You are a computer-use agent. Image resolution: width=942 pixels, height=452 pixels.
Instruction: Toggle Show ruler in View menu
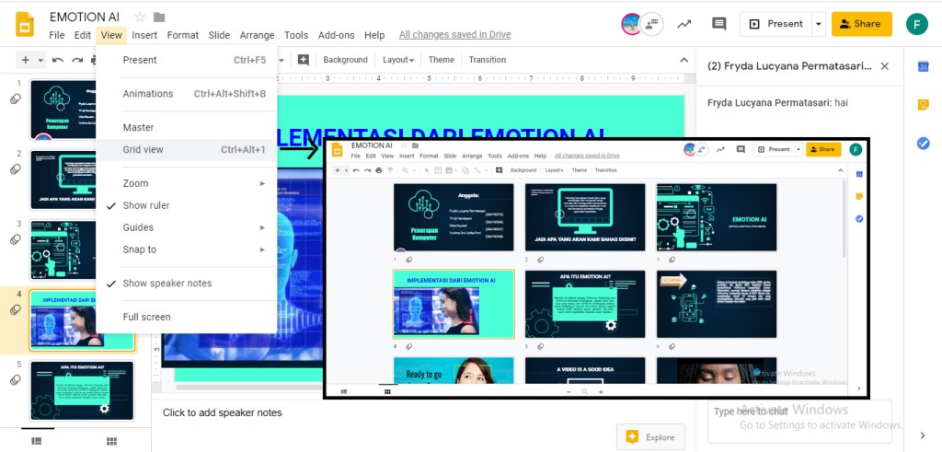point(146,205)
